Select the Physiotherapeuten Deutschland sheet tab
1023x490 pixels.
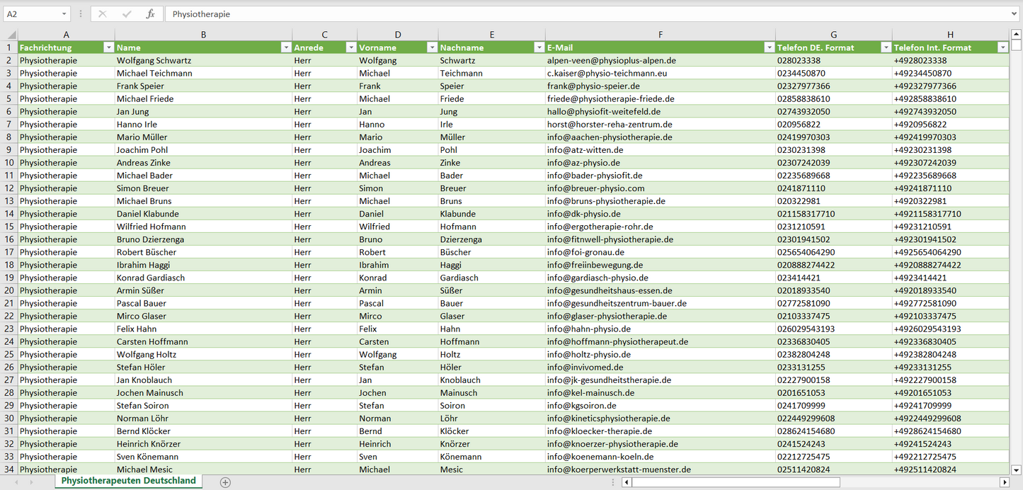[128, 481]
